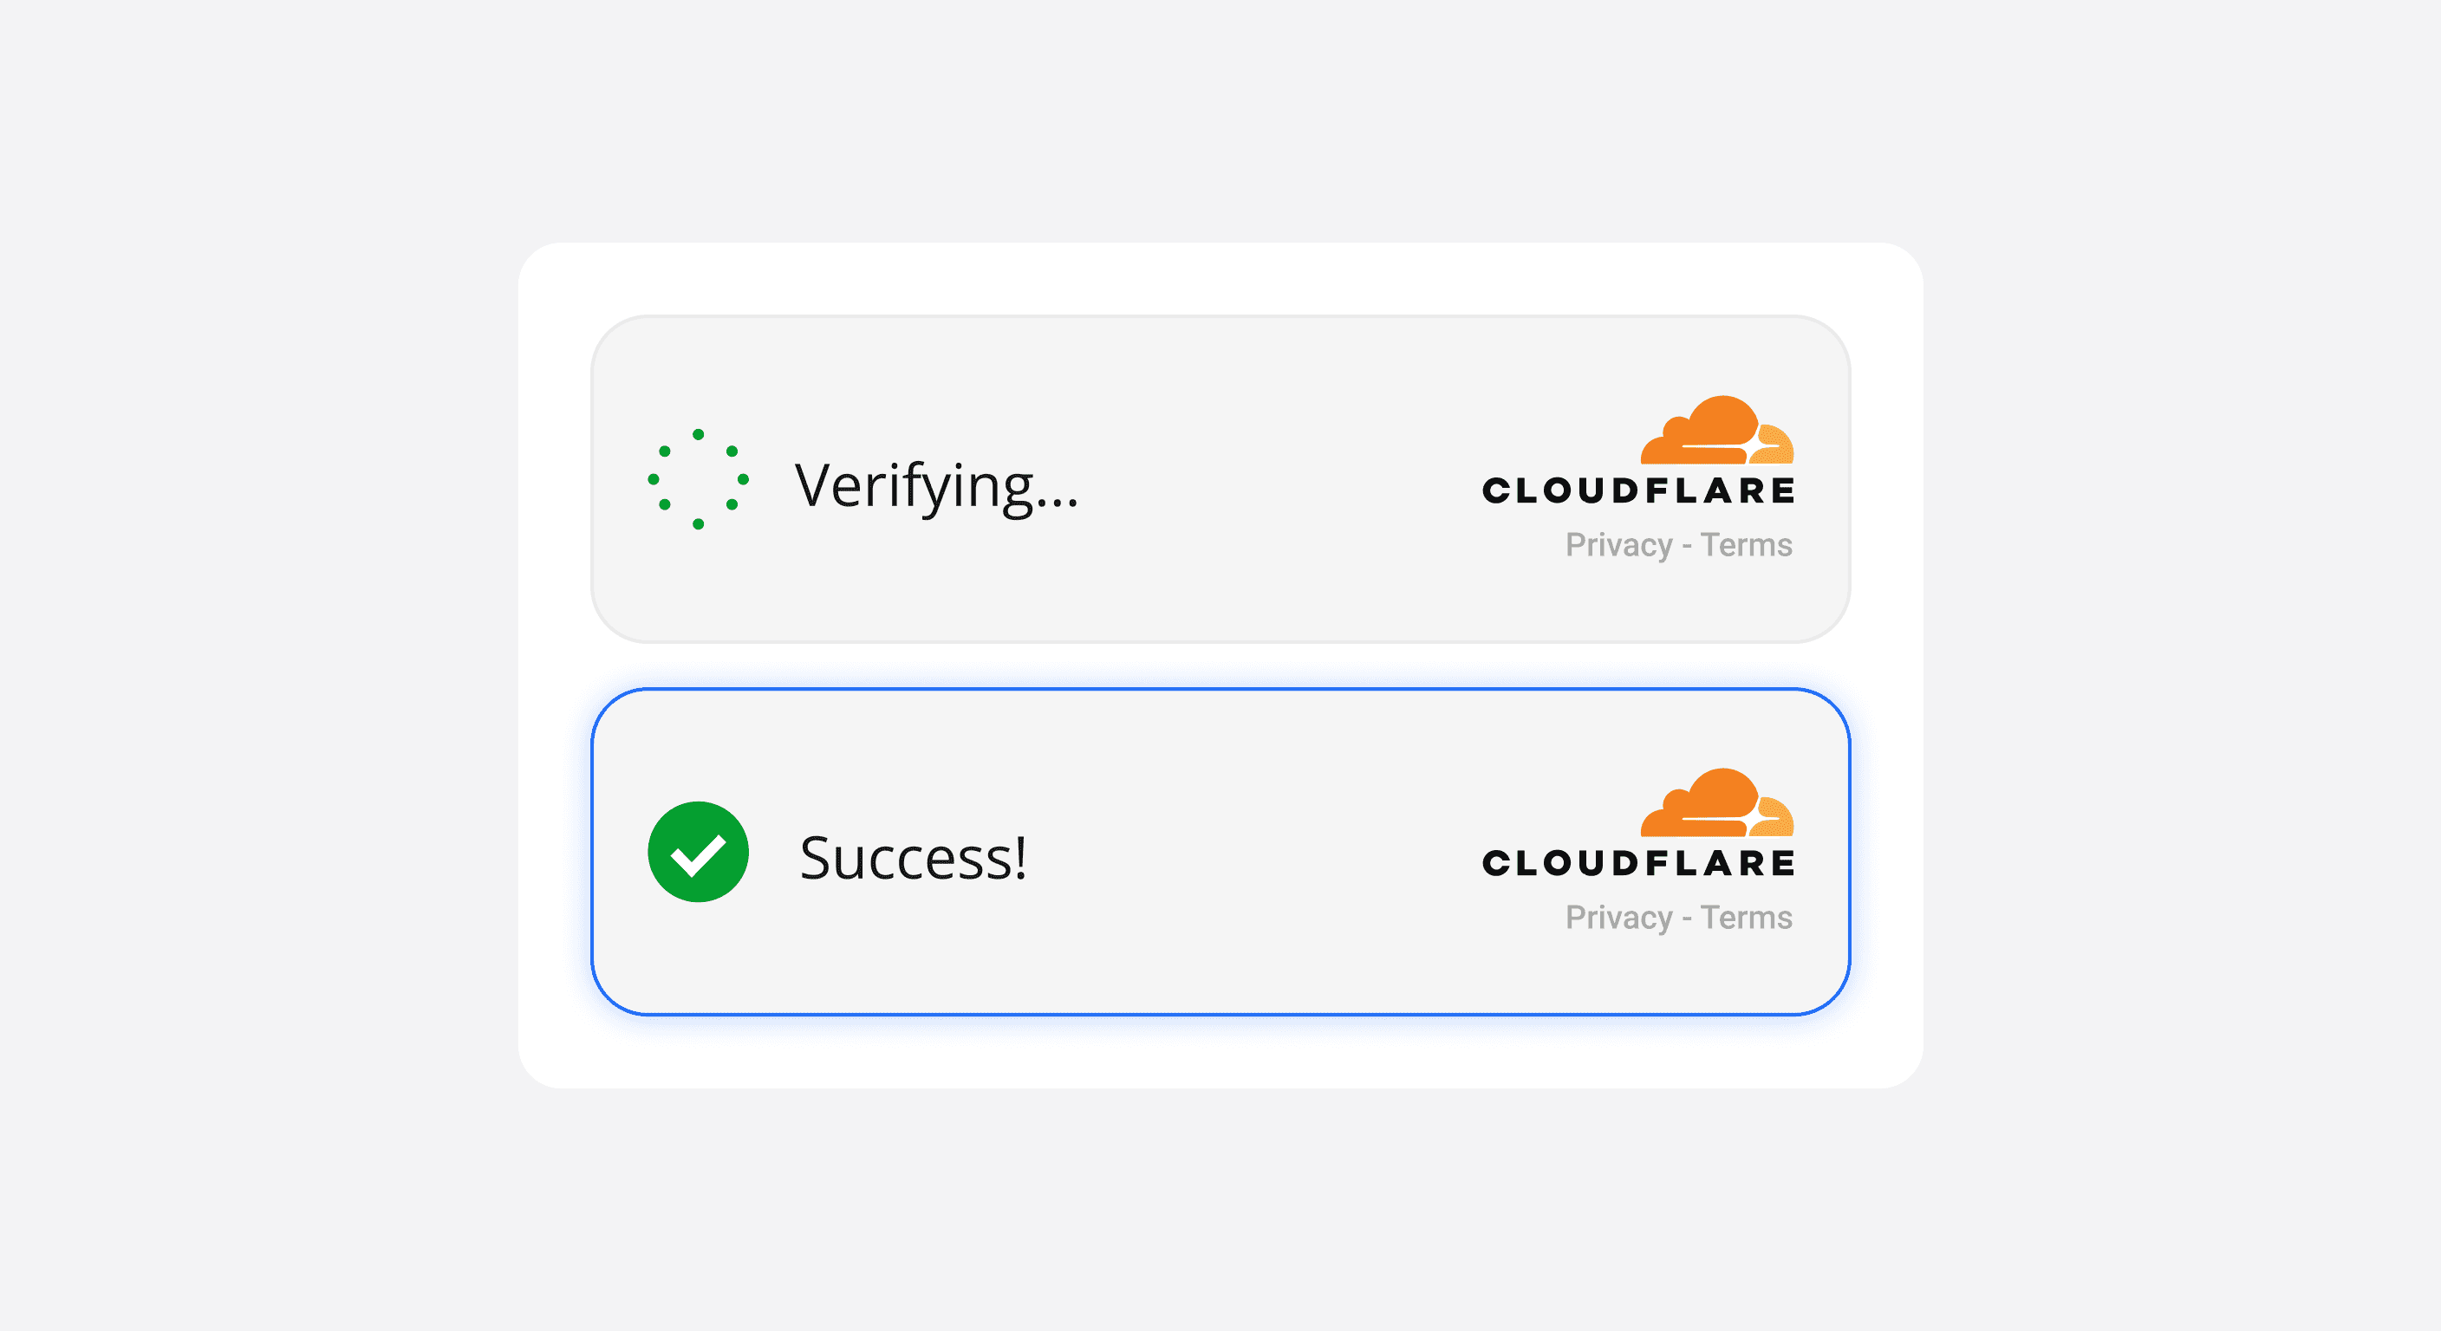This screenshot has height=1331, width=2441.
Task: Open Terms link in the Success widget
Action: point(1747,917)
